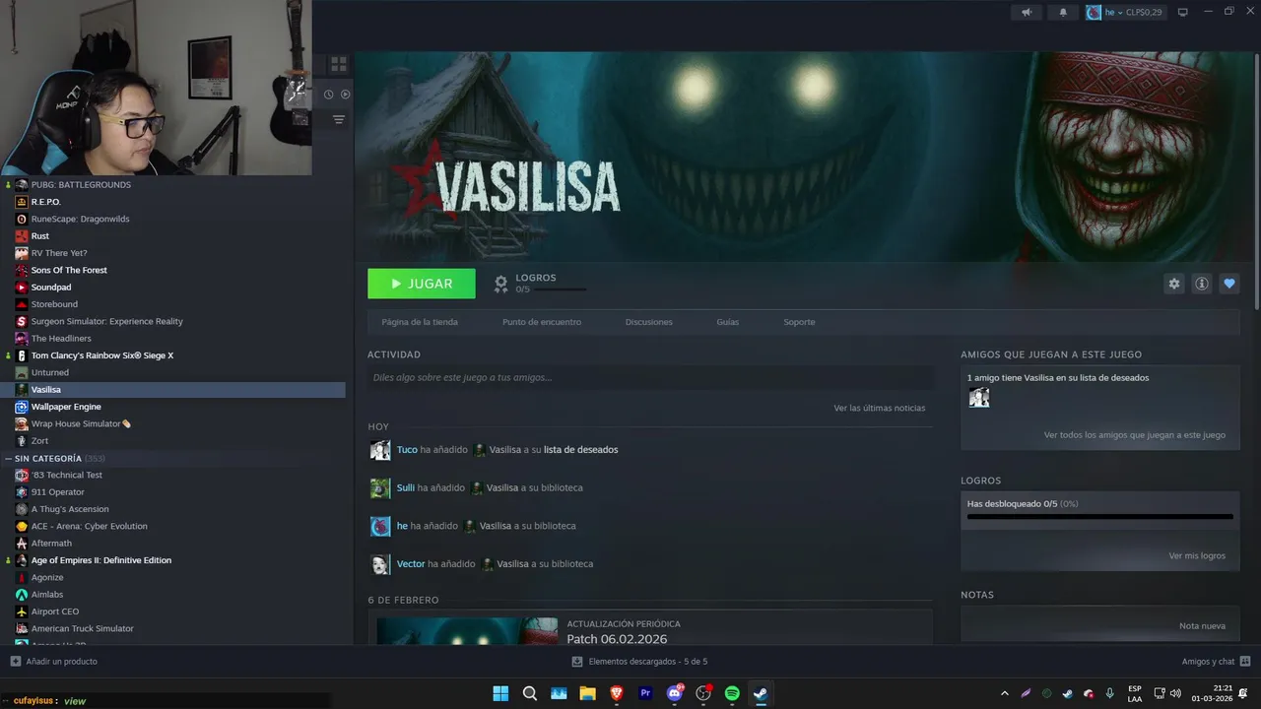Open Discusiones tab

[649, 322]
